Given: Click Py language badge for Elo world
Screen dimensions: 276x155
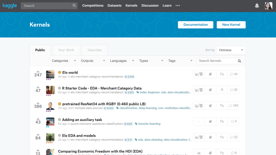Looking at the screenshot, I should tap(222, 74).
